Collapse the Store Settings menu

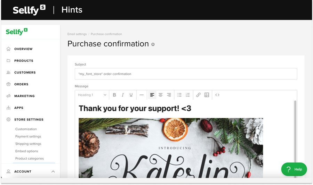[x=29, y=119]
